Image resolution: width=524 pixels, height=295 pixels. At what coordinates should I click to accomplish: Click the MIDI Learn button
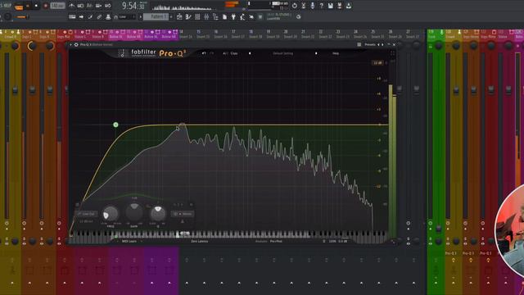pyautogui.click(x=129, y=241)
